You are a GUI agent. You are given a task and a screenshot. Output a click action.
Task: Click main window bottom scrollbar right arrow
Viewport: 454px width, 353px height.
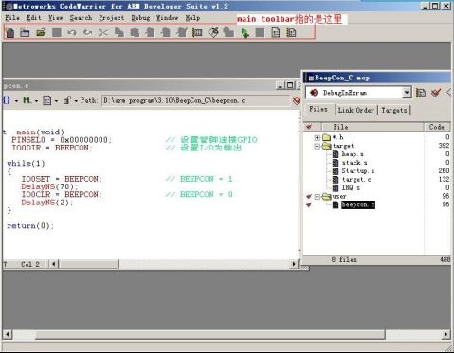coord(445,334)
